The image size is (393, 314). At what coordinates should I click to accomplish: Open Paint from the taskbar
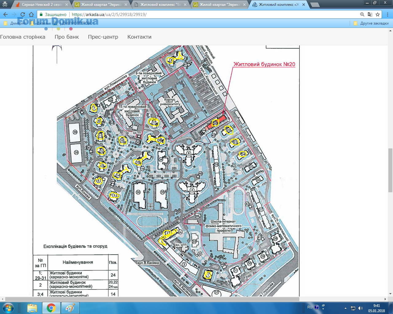point(70,308)
